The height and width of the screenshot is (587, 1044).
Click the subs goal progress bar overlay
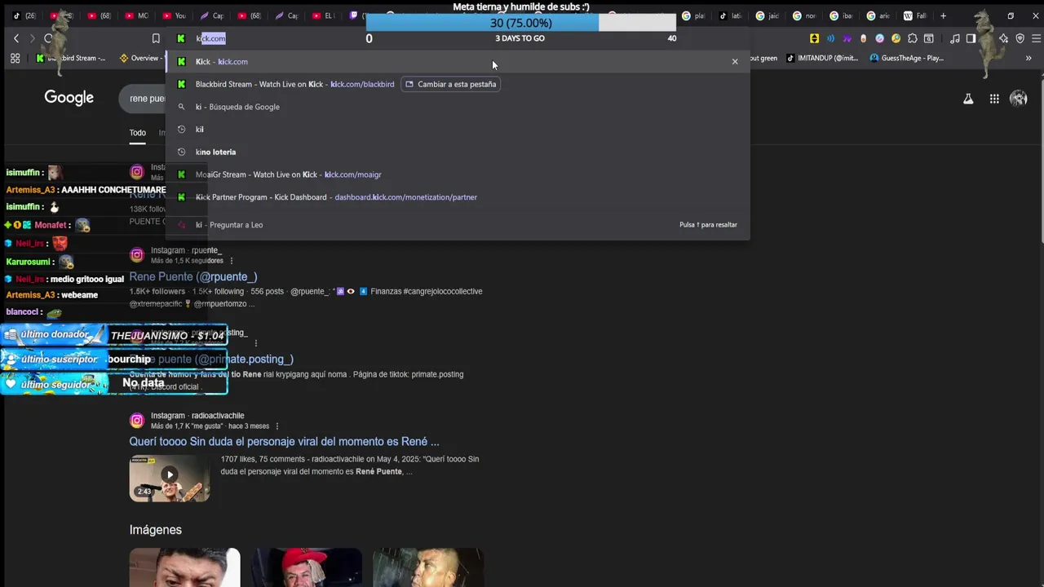520,23
